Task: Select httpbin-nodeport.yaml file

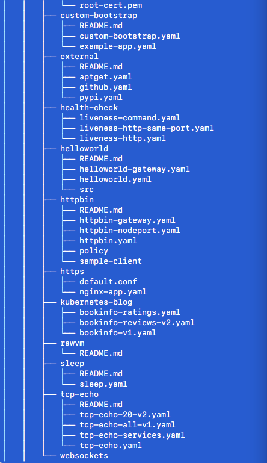Action: pyautogui.click(x=129, y=231)
